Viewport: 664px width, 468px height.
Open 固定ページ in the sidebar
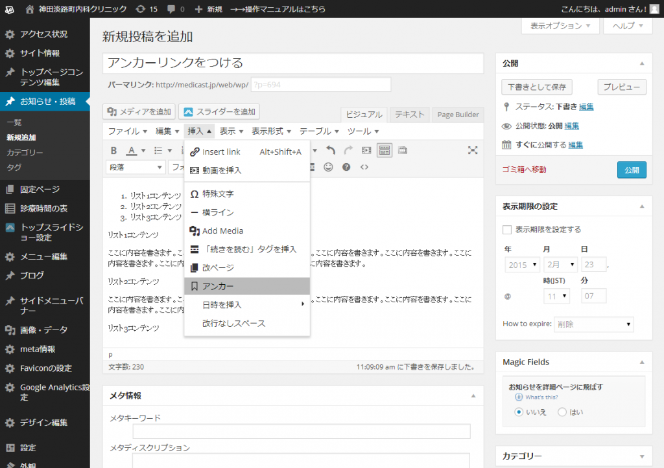point(45,190)
